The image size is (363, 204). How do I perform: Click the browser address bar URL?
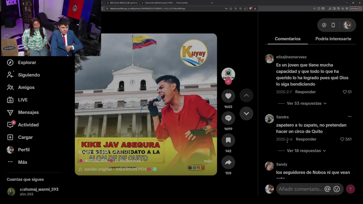(x=147, y=8)
